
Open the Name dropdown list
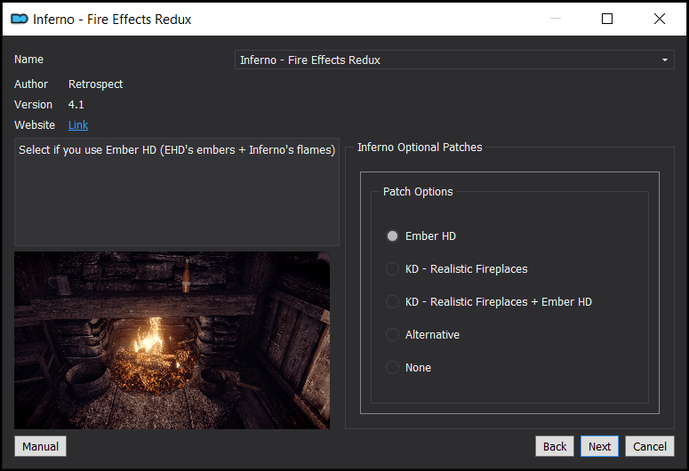(454, 60)
